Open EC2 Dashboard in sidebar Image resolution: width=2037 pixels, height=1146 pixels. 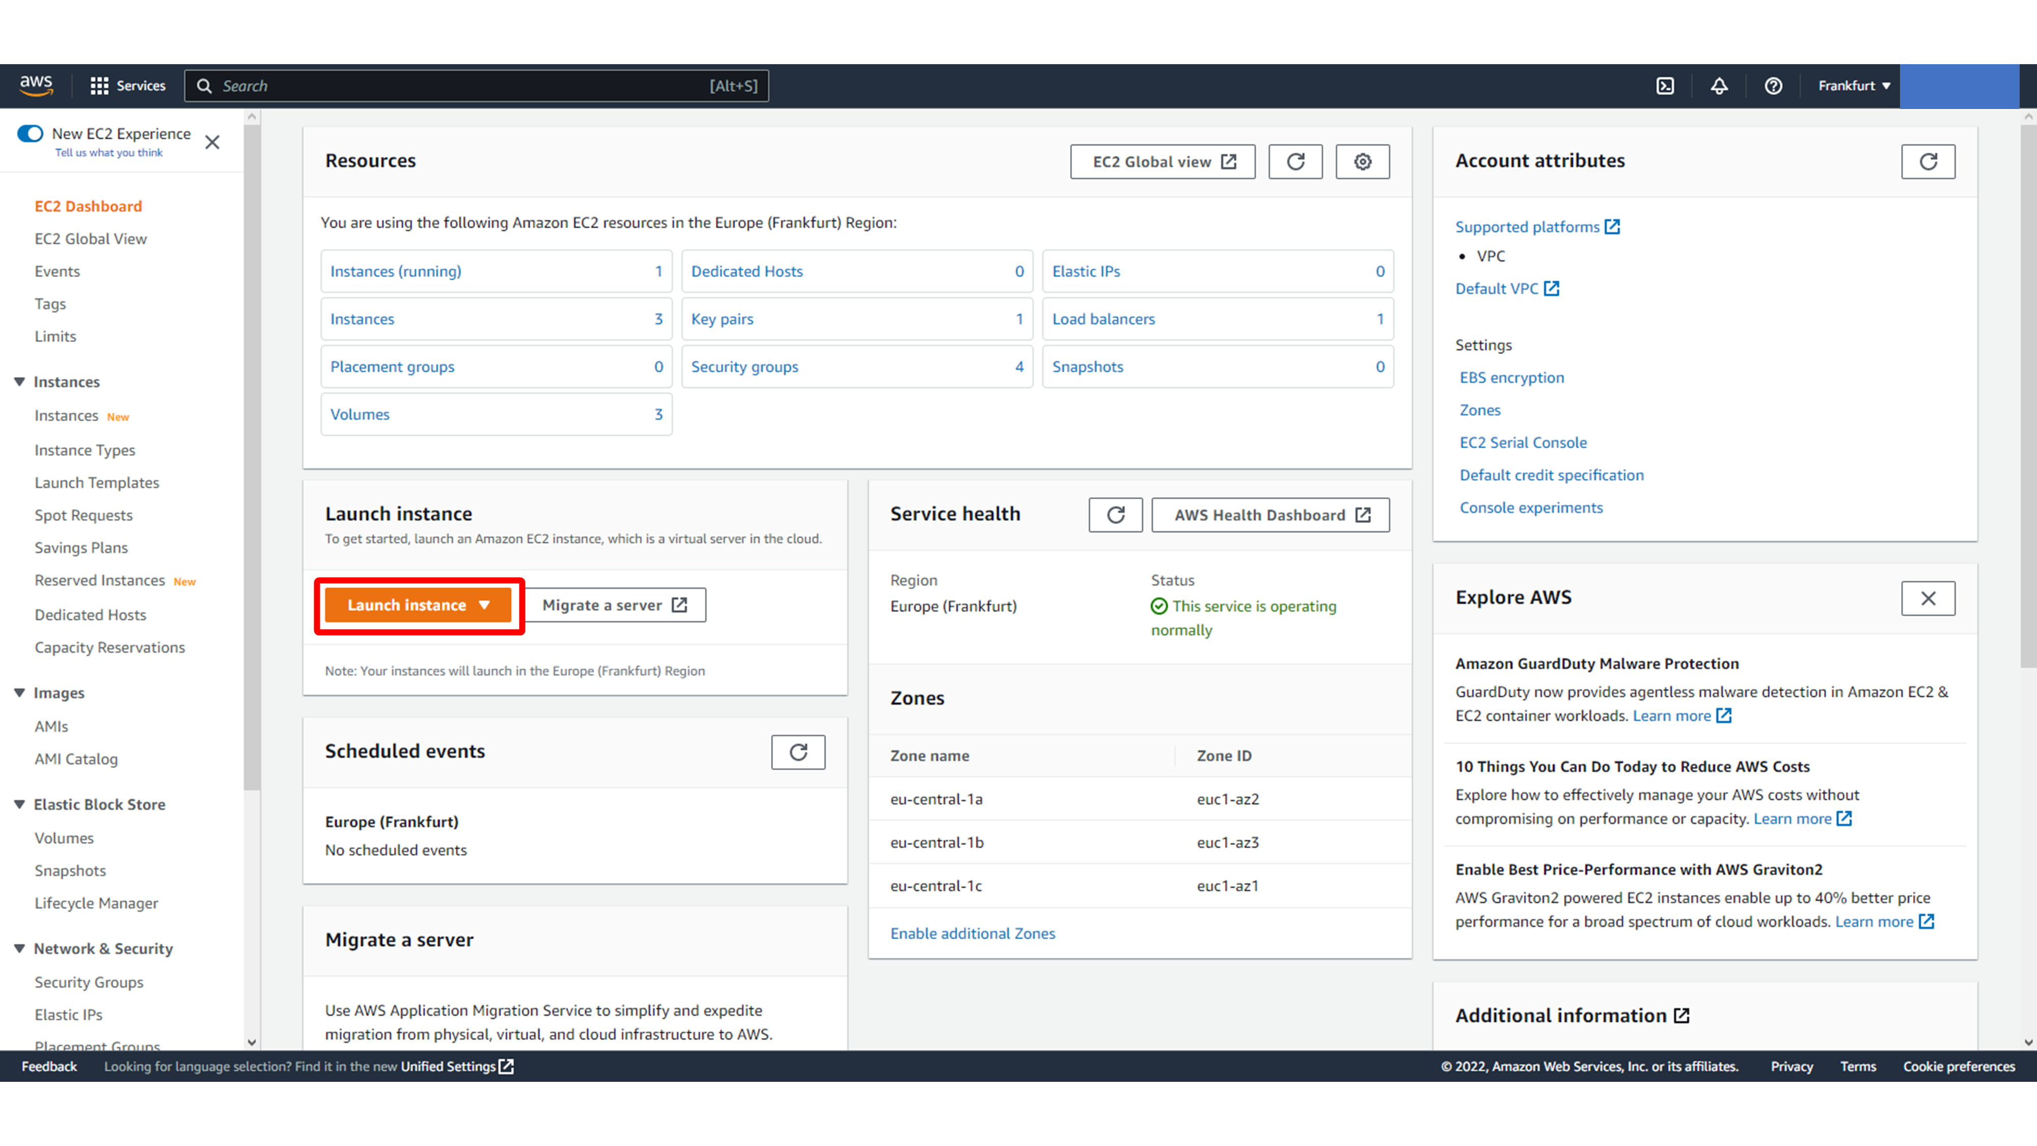[x=89, y=206]
